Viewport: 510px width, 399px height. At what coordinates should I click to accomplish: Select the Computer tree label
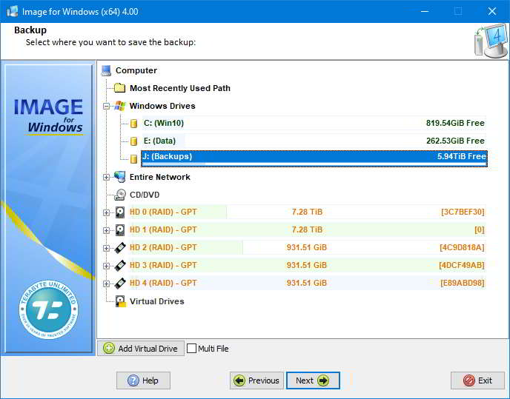(136, 70)
